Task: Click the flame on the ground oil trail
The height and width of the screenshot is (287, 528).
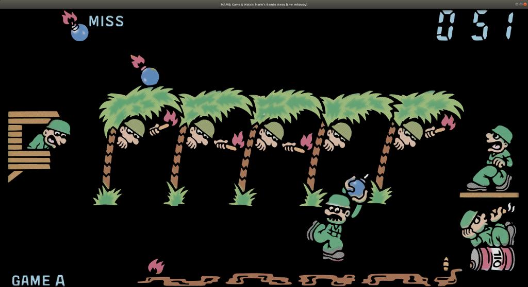Action: point(156,266)
